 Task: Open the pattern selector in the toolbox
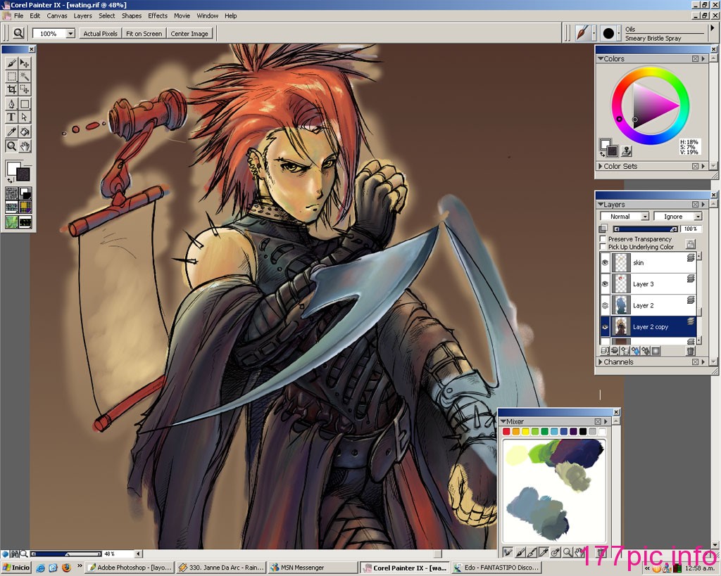(x=12, y=207)
